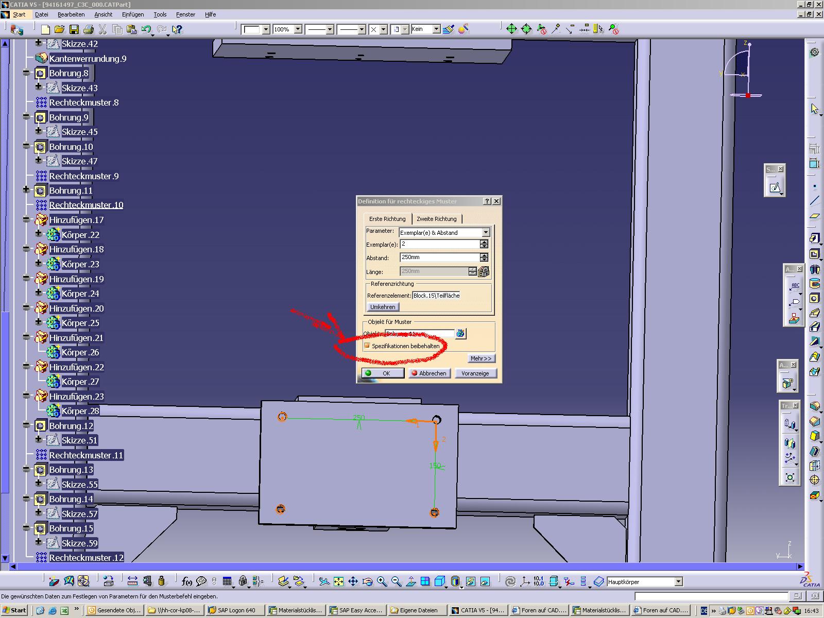Select the Pan view tool

click(353, 581)
